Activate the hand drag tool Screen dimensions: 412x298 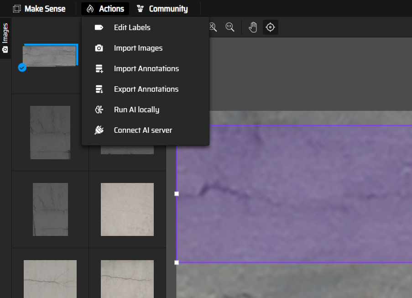pyautogui.click(x=253, y=27)
